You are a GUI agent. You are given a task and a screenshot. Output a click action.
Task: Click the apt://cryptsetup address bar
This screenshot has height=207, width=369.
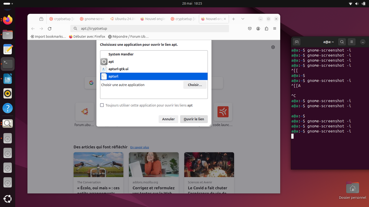click(150, 29)
